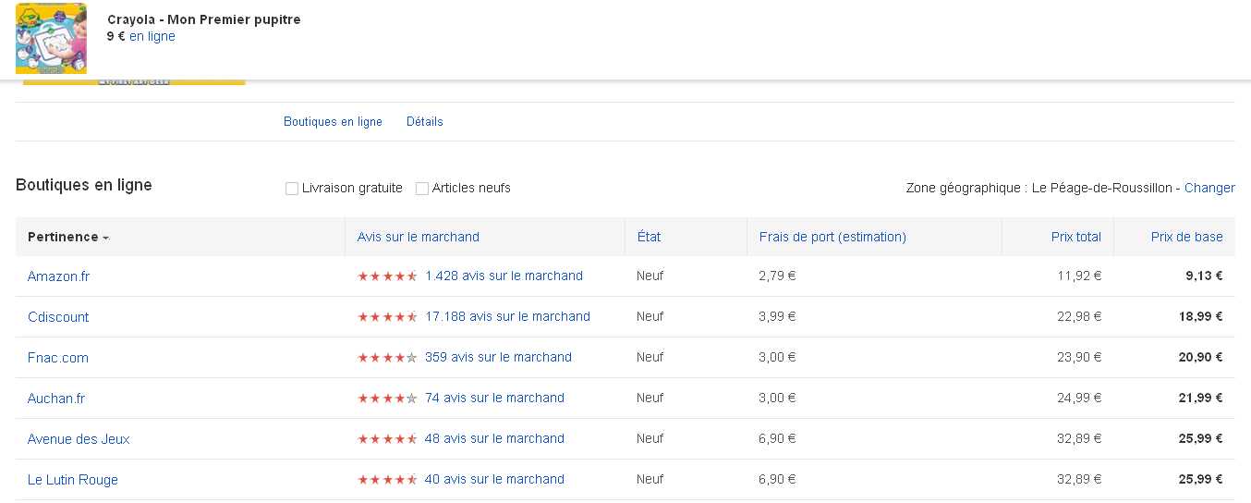Sort by Prix total column
Image resolution: width=1251 pixels, height=503 pixels.
1075,238
